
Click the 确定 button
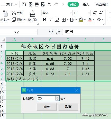tap(47, 107)
